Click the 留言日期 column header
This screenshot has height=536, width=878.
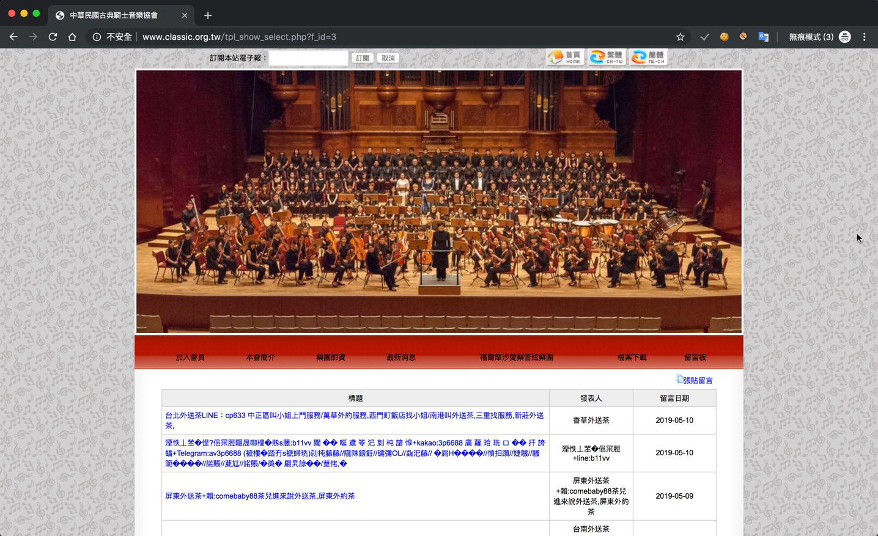click(x=674, y=398)
